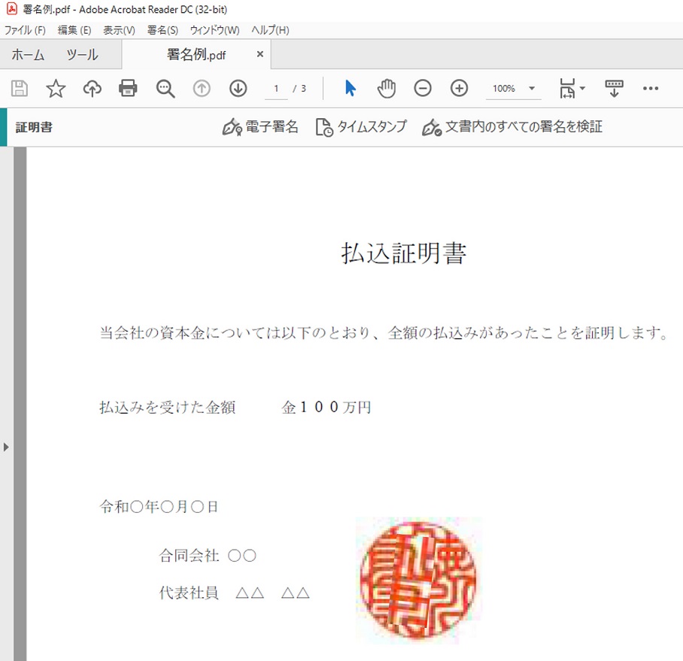Print the document using the printer icon

tap(129, 89)
